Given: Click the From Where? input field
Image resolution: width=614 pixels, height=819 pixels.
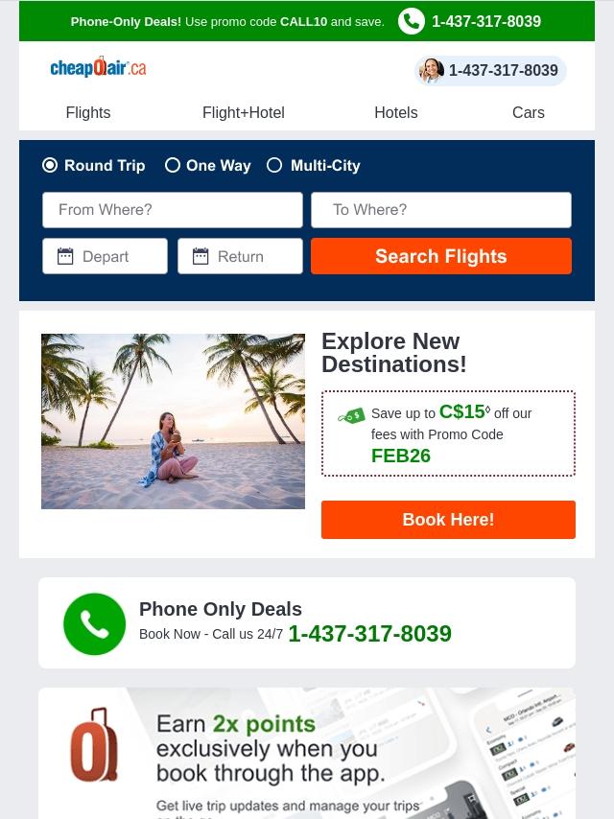Looking at the screenshot, I should pyautogui.click(x=173, y=210).
